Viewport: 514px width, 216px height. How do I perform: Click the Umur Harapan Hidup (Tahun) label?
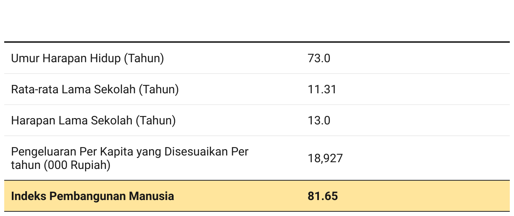point(88,58)
